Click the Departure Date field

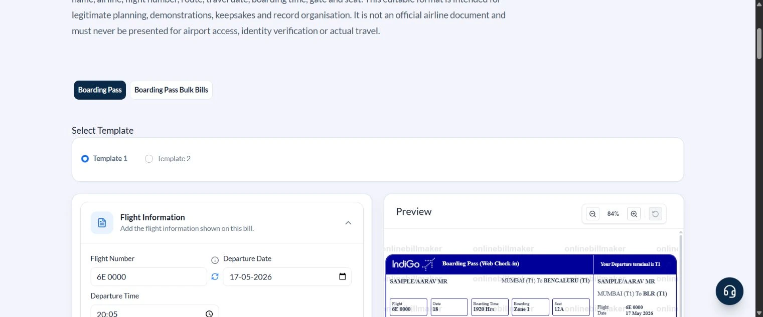287,277
